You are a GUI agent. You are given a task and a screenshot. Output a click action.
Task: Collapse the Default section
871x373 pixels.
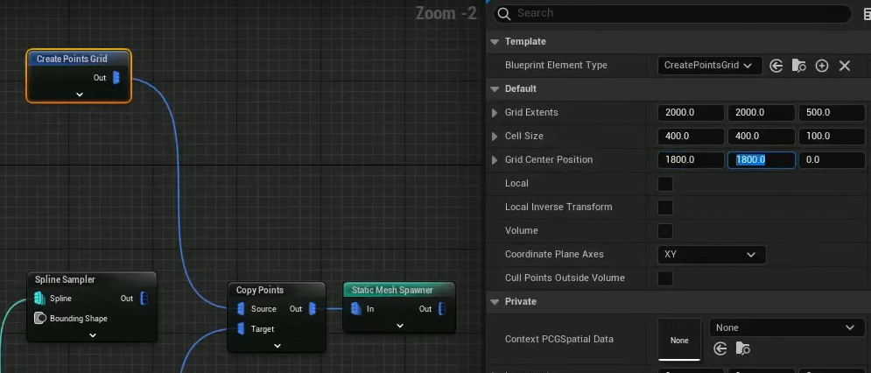tap(495, 89)
